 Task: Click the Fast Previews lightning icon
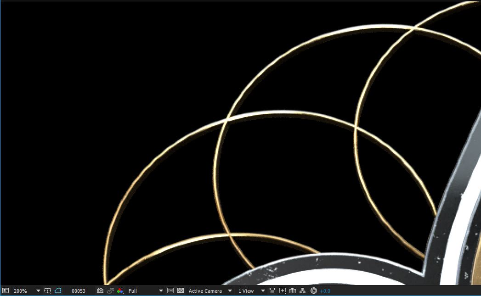[283, 290]
